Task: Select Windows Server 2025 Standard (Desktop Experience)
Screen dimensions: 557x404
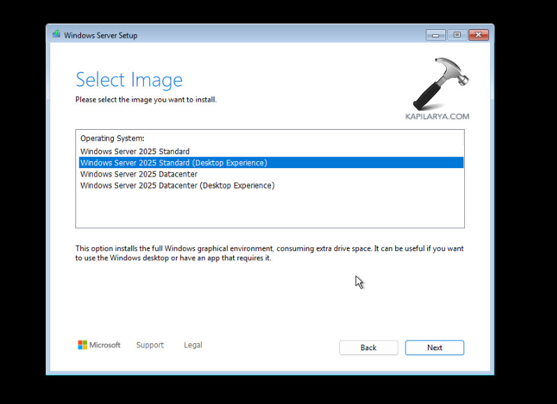Action: [x=271, y=163]
